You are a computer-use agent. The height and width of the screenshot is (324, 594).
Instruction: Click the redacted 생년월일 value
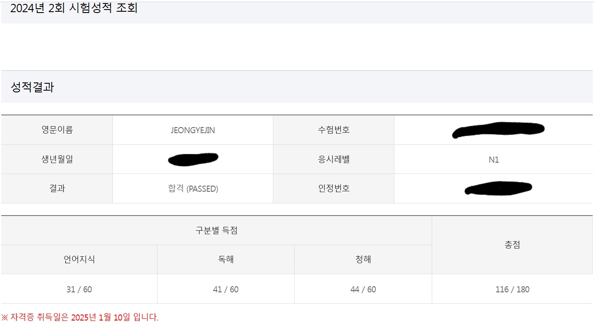[x=193, y=159]
